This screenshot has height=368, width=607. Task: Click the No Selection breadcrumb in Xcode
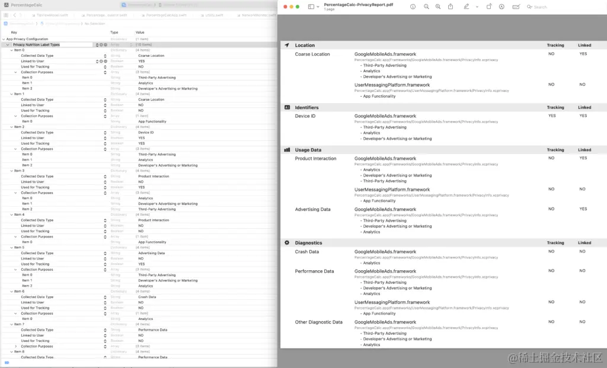94,24
